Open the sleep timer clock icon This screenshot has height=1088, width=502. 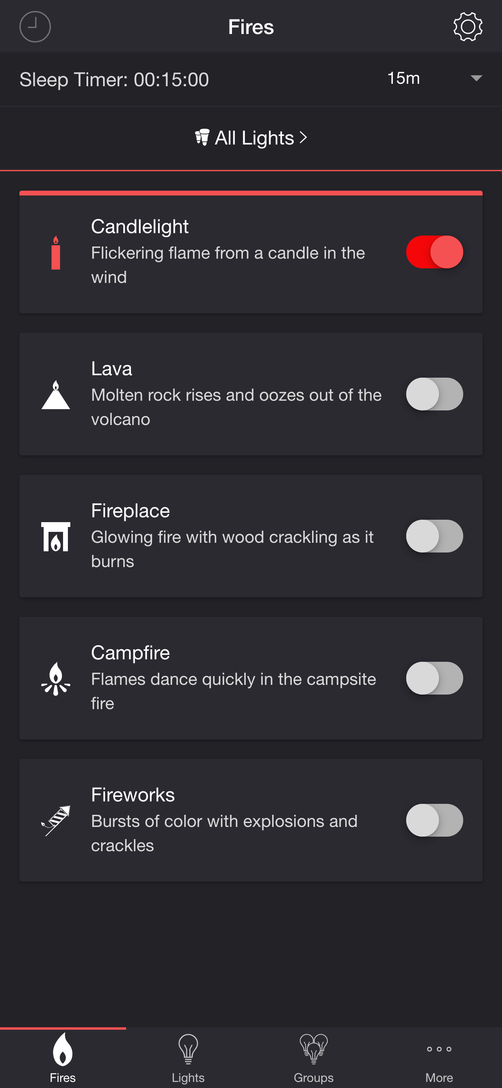[35, 27]
